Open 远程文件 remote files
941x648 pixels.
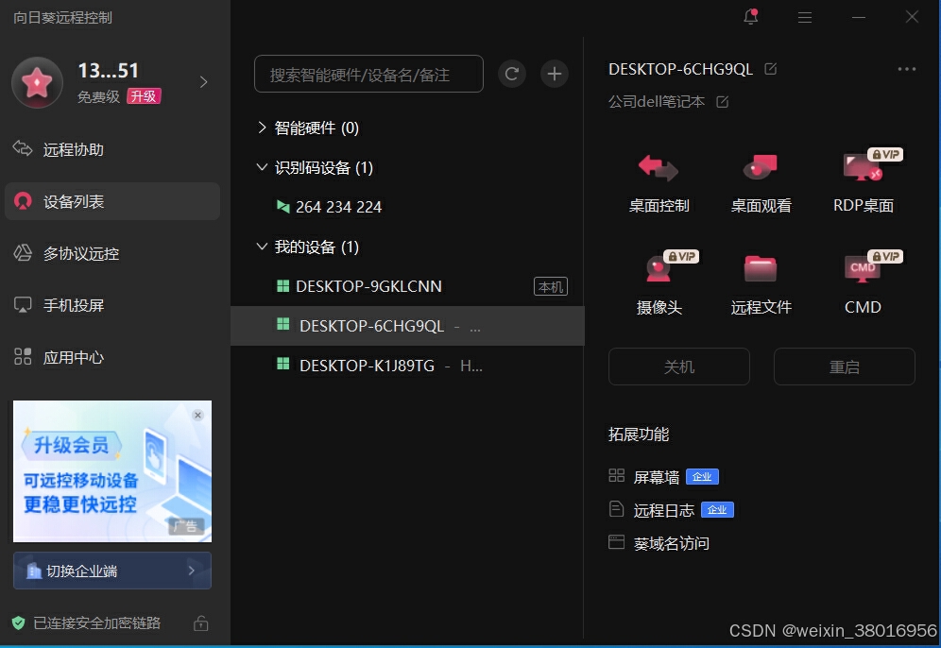tap(761, 284)
